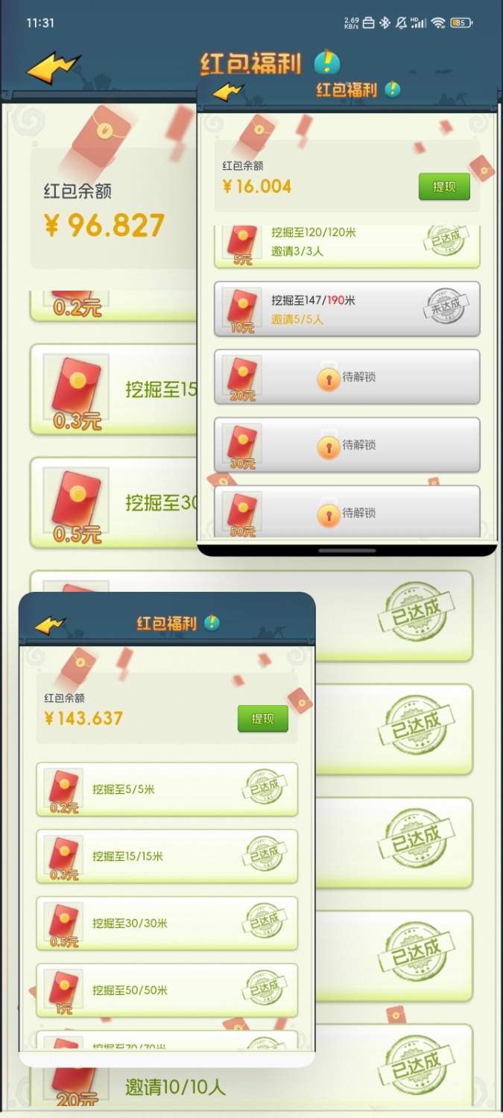Tap the large yellow lightning back arrow

[53, 68]
